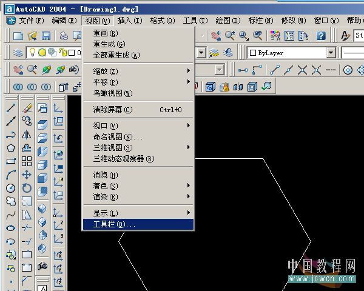Choose 清除屏幕(C) menu entry
Screen dimensions: 364x291
(x=138, y=109)
